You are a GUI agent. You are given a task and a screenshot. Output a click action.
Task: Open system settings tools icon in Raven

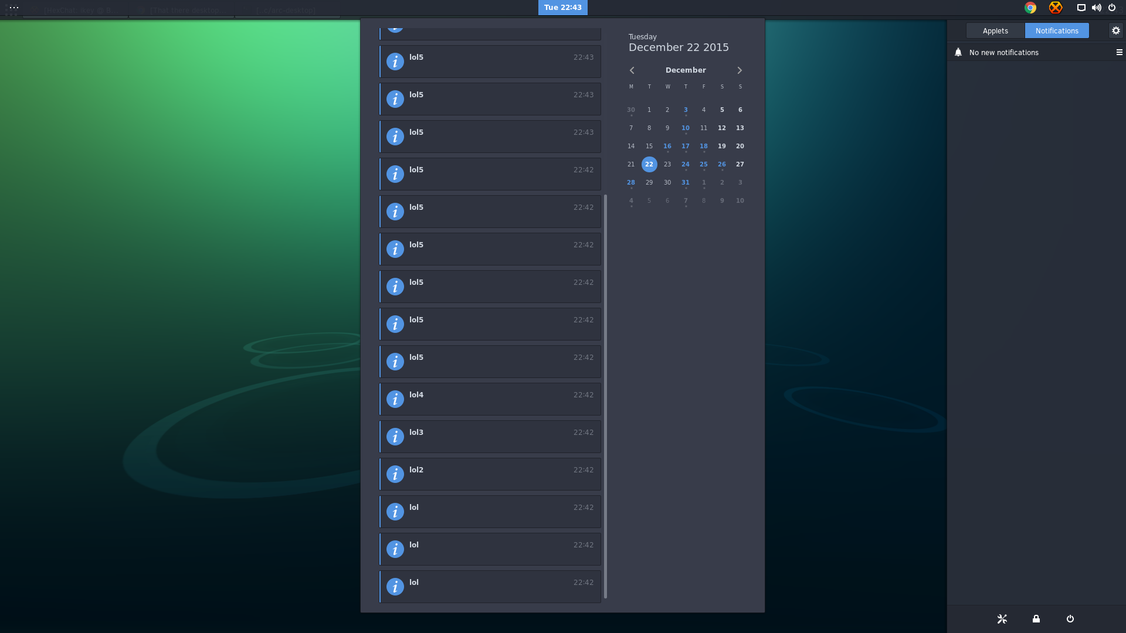pyautogui.click(x=1002, y=619)
